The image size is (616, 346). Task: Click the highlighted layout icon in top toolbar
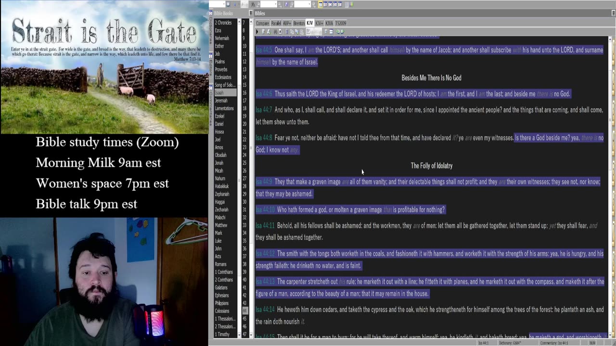321,4
